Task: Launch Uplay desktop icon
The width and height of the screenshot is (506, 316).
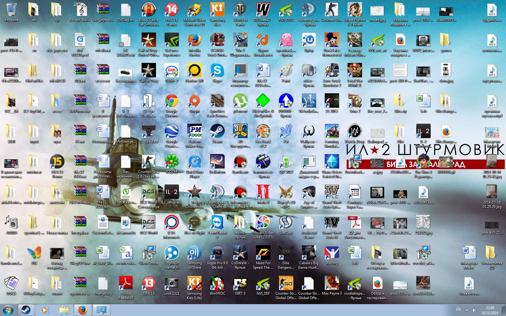Action: tap(309, 43)
